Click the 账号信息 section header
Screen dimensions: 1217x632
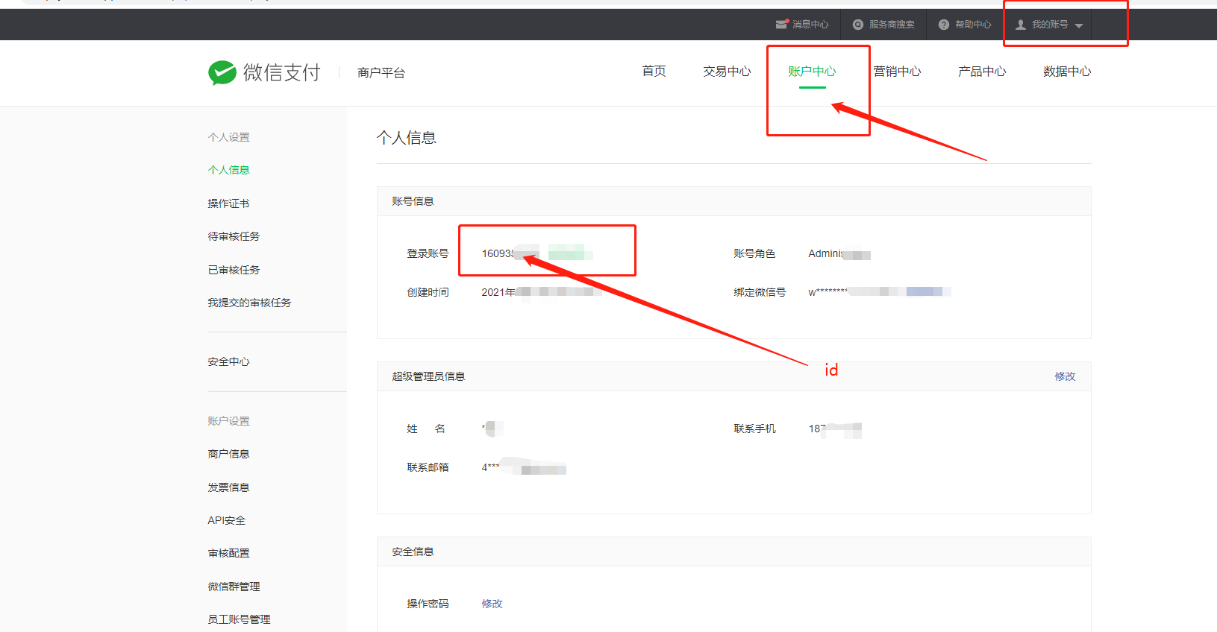(x=413, y=201)
